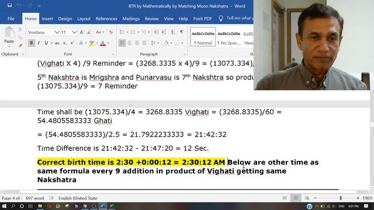The height and width of the screenshot is (210, 374).
Task: Click the Excel icon in the taskbar
Action: coord(112,206)
